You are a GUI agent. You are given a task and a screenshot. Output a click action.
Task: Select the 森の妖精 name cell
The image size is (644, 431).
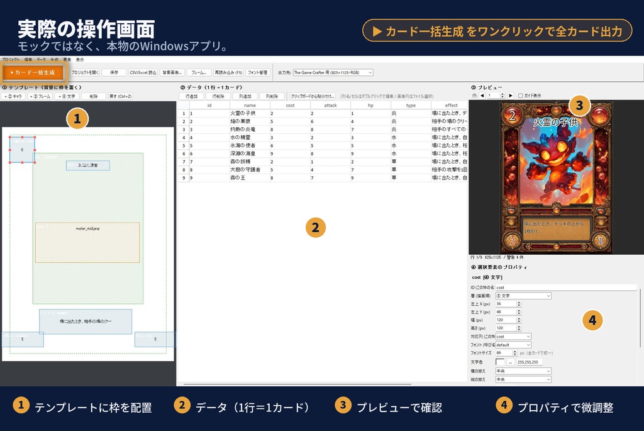250,162
